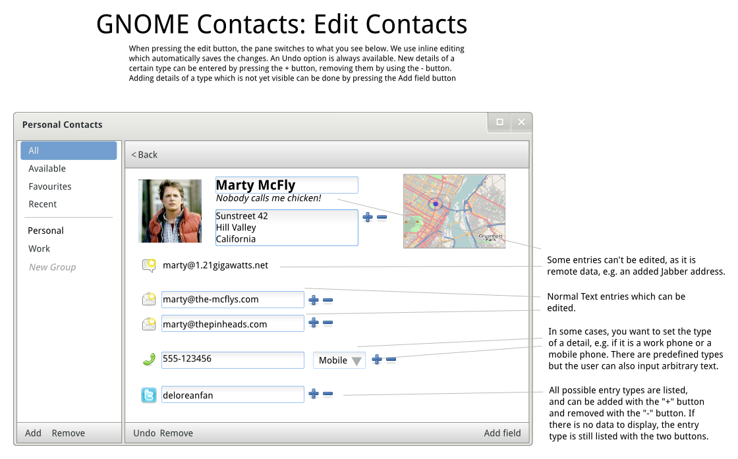Edit the deloreanfan Twitter field
Screen dimensions: 738x459
click(x=233, y=394)
